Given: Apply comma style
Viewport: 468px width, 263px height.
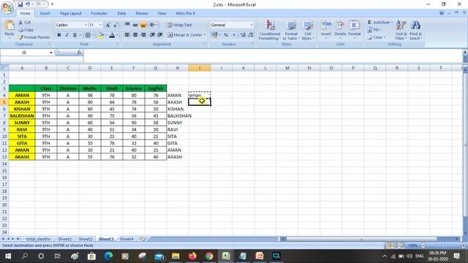Looking at the screenshot, I should 234,35.
